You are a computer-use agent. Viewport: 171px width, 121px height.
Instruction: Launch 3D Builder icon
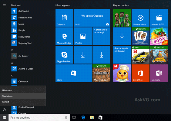[14, 56]
